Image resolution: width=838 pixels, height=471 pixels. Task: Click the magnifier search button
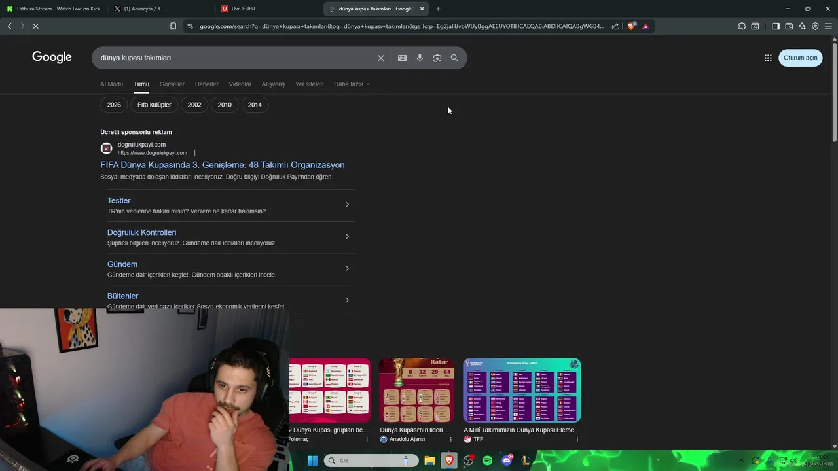tap(454, 58)
